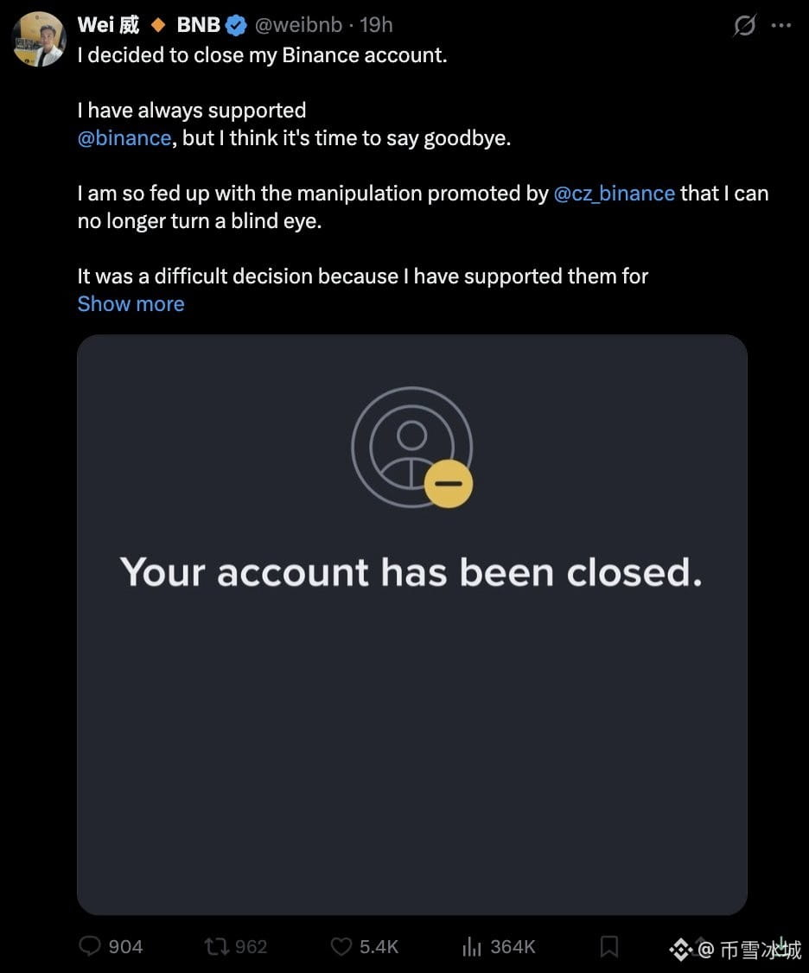The height and width of the screenshot is (973, 809).
Task: Open the @weibnb handle
Action: coord(298,25)
